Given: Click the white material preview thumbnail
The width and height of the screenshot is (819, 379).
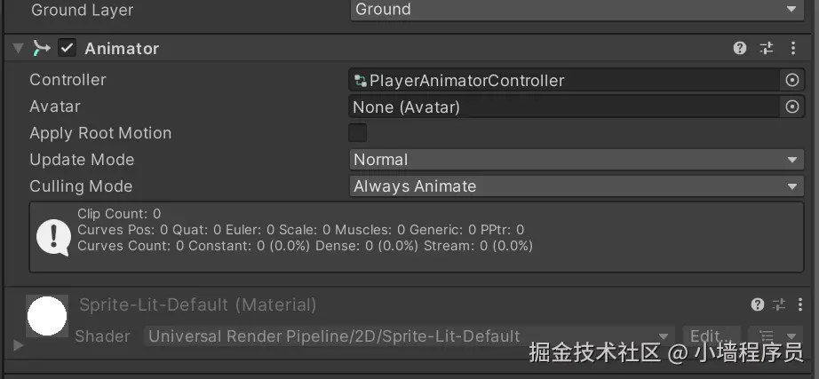Looking at the screenshot, I should click(x=47, y=317).
